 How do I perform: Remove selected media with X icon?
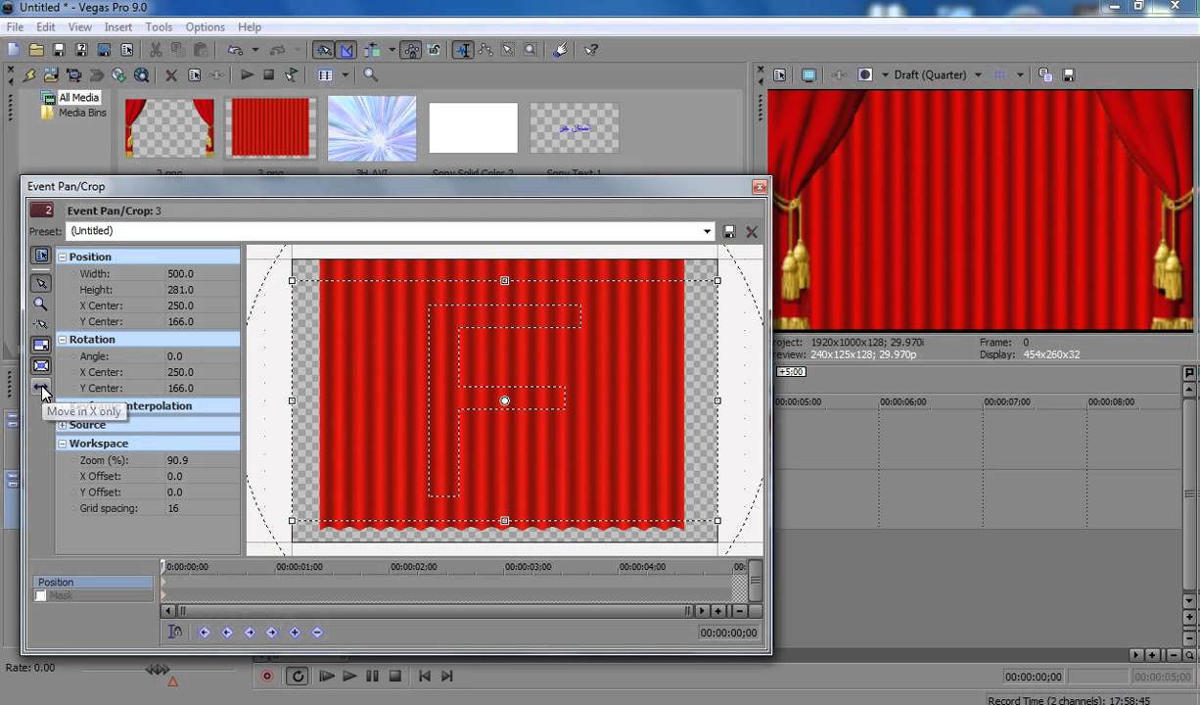click(x=171, y=74)
